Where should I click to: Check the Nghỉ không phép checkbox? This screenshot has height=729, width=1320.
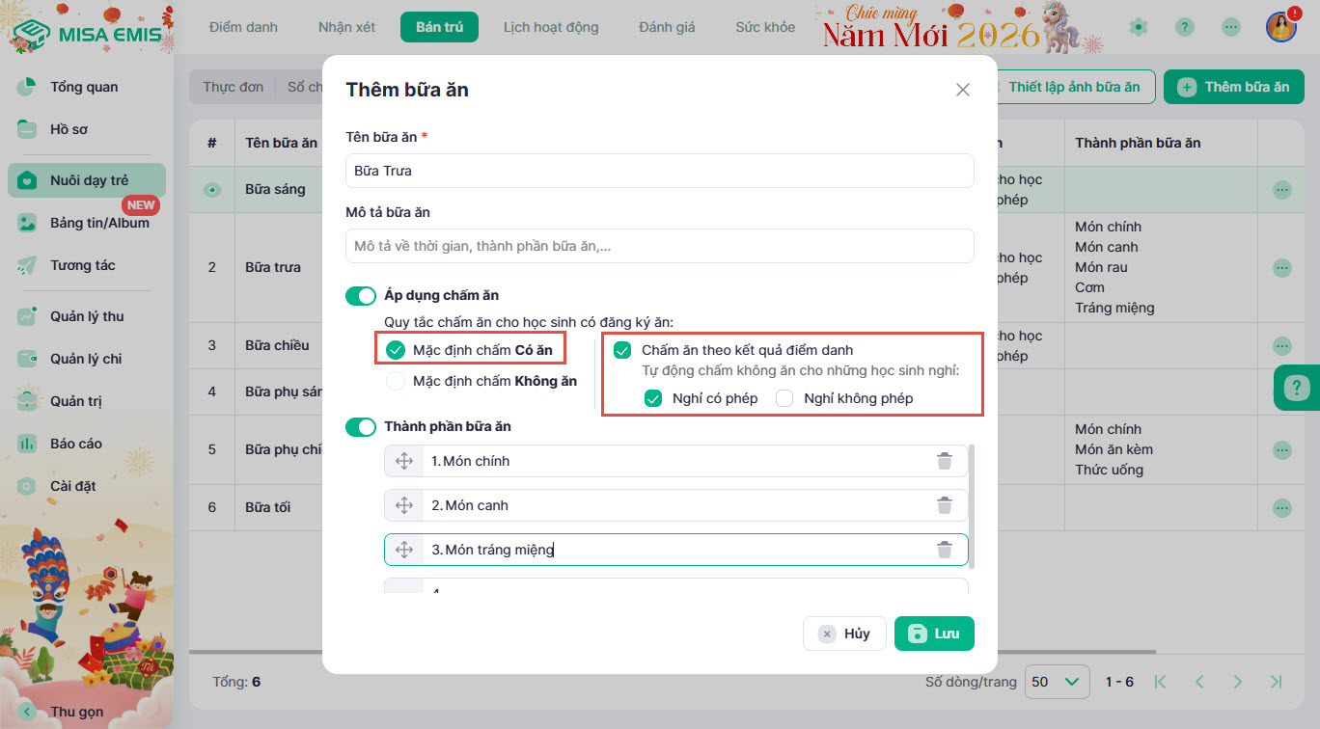tap(784, 398)
